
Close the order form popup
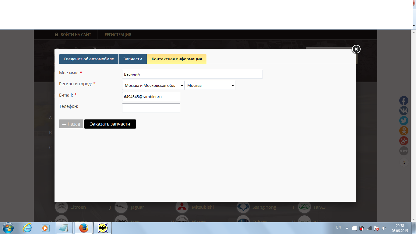point(356,49)
